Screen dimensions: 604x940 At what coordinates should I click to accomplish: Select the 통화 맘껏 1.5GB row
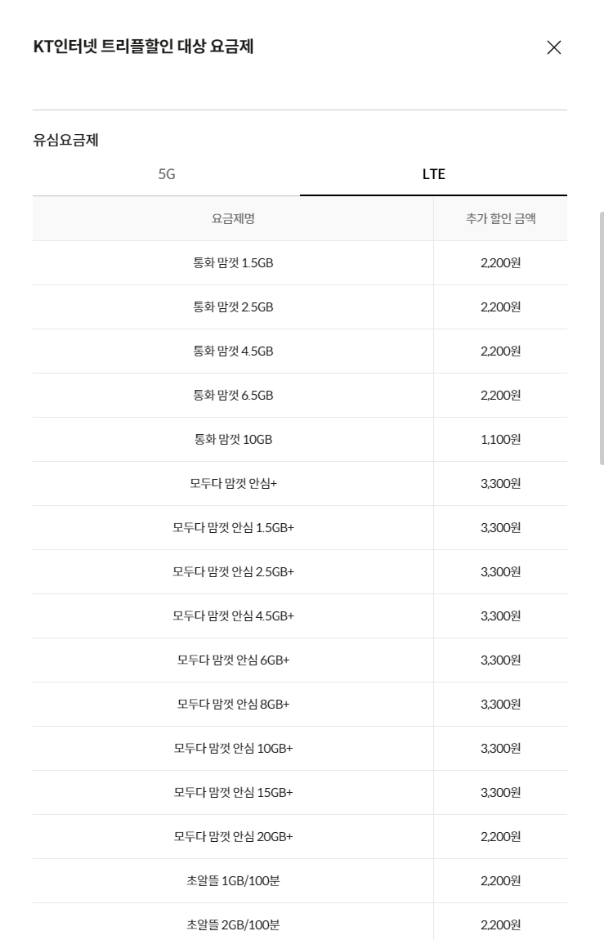point(300,263)
